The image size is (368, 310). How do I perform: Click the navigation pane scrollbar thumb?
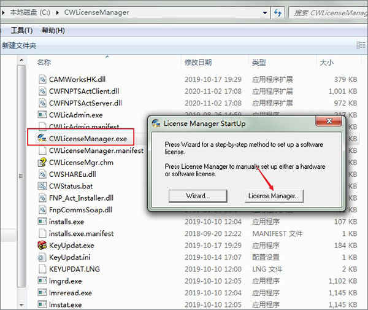coord(21,176)
